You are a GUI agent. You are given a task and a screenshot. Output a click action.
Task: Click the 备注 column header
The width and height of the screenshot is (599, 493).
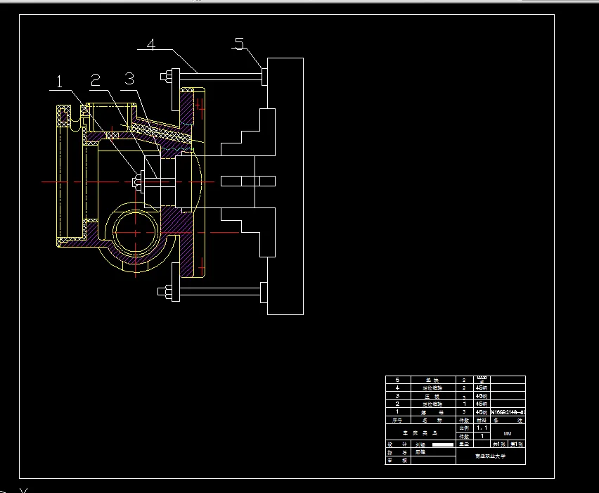(x=508, y=421)
